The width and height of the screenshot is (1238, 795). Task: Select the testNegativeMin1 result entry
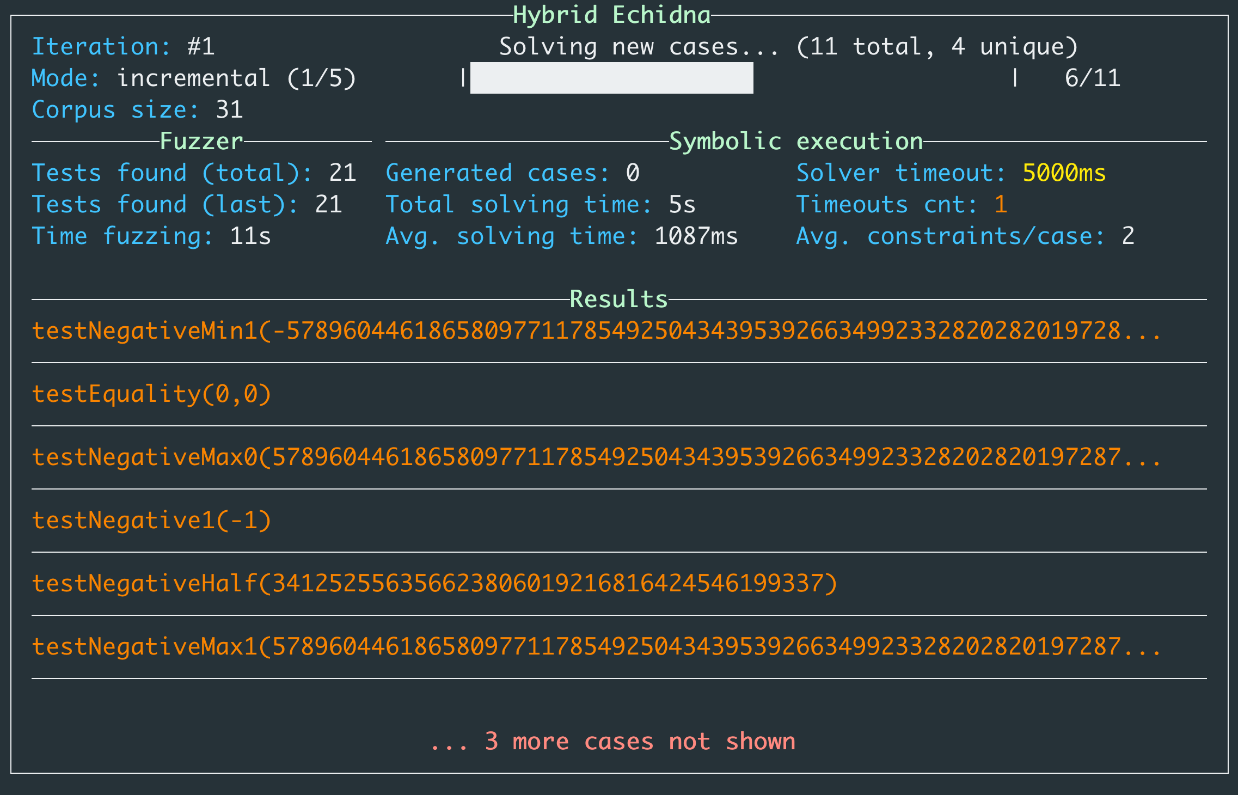click(596, 331)
